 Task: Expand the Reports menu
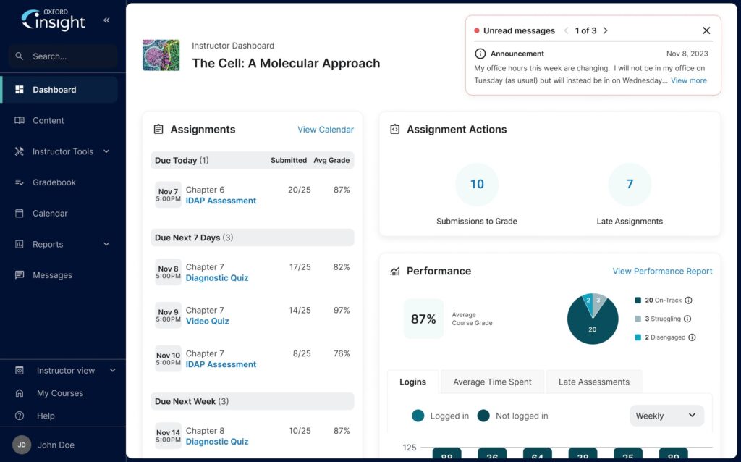pyautogui.click(x=48, y=244)
